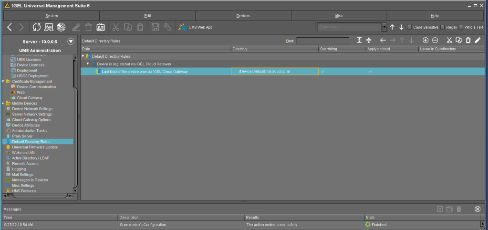Expand the Mobile Devices tree node

[x=3, y=104]
